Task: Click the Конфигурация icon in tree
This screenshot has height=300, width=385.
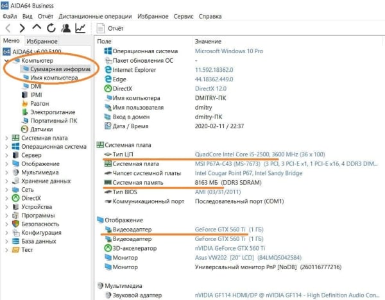Action: pyautogui.click(x=15, y=233)
